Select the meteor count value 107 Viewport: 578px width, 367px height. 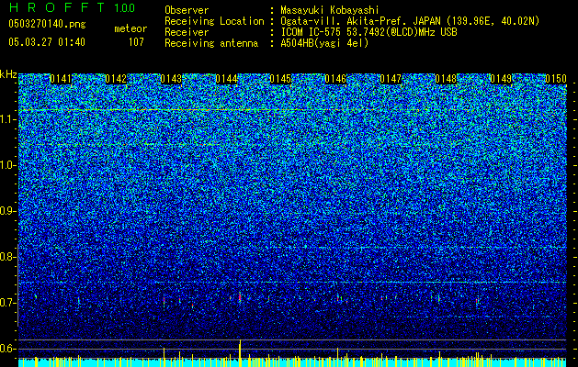[136, 42]
